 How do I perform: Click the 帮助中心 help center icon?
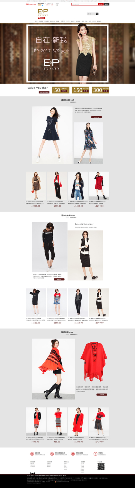(x=95, y=454)
